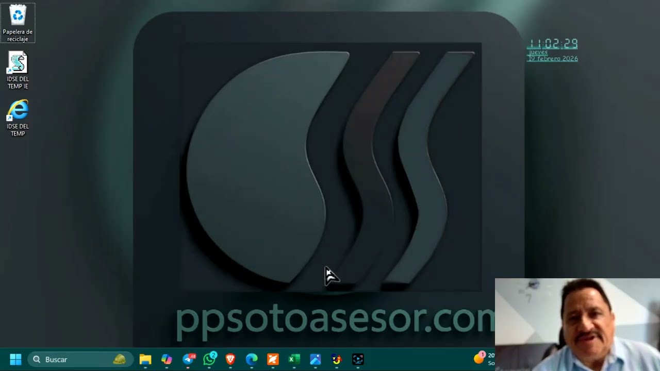Select the IDSE DEL TEMP IE shortcut
This screenshot has width=660, height=371.
[x=18, y=71]
